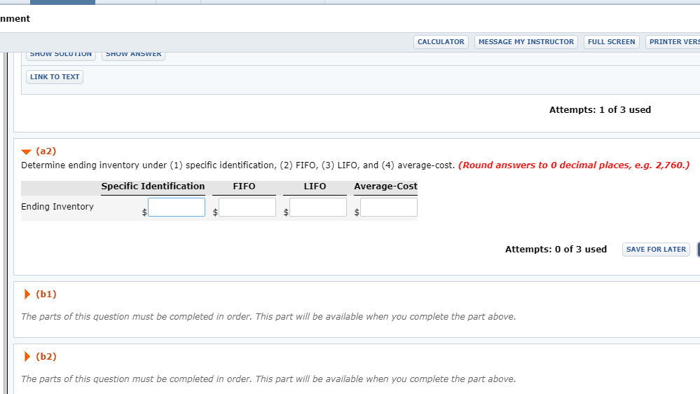This screenshot has width=700, height=394.
Task: Focus the Specific Identification ending inventory field
Action: [x=177, y=208]
